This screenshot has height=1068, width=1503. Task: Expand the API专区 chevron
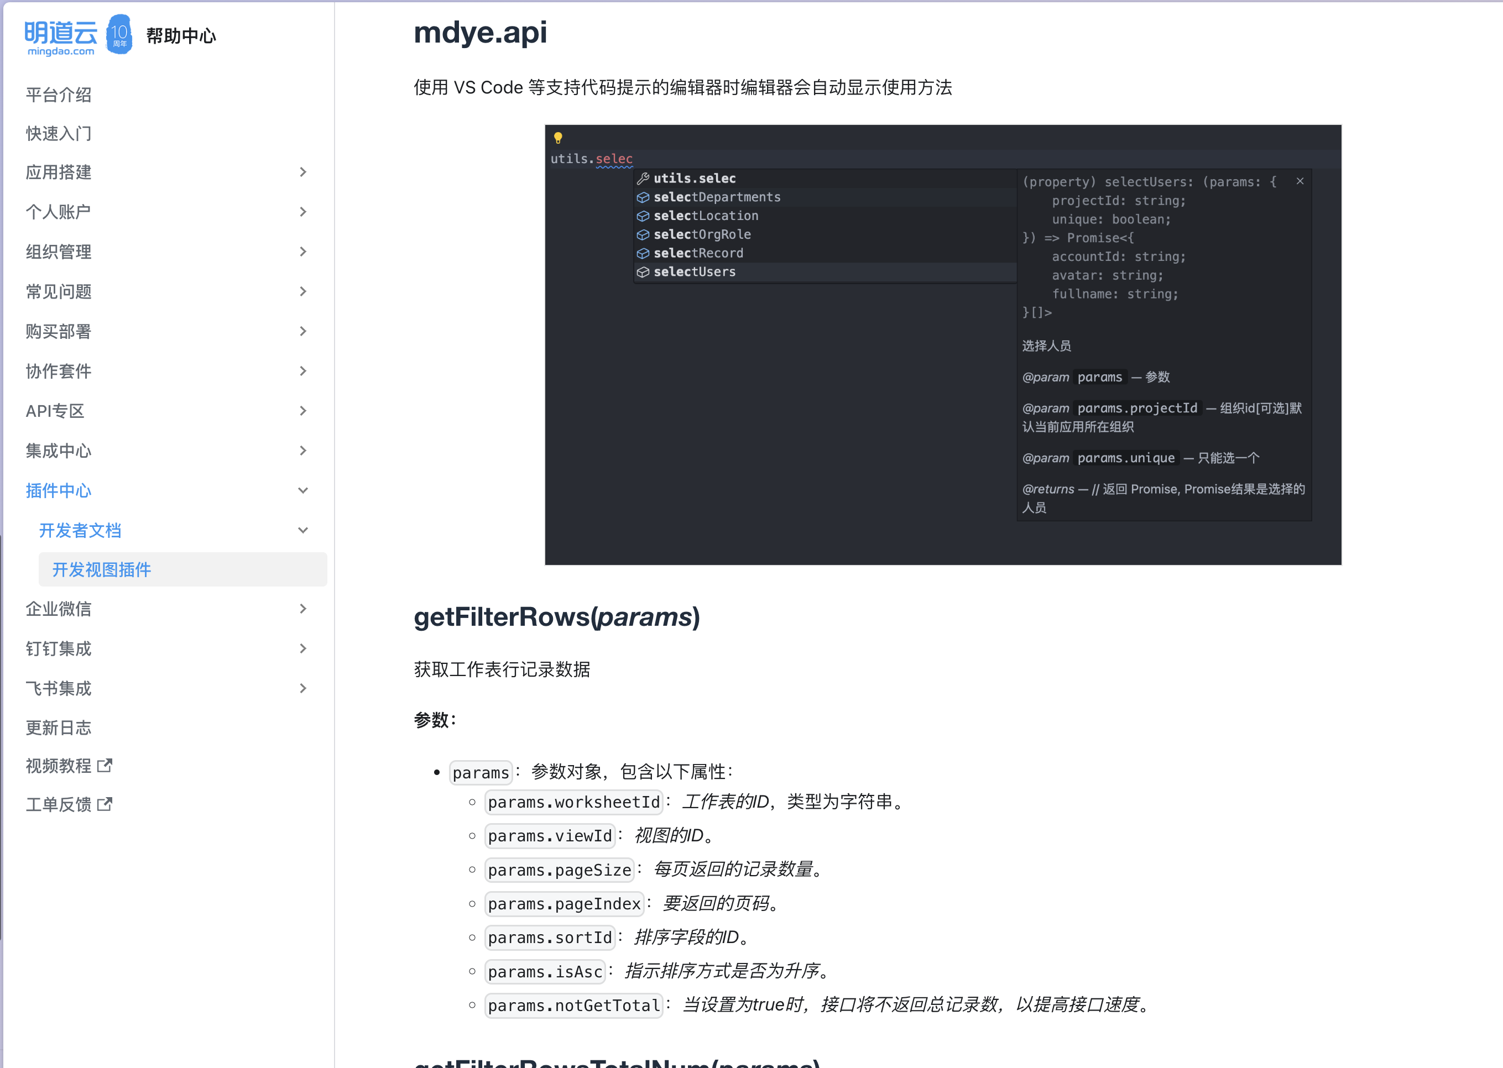pos(302,411)
